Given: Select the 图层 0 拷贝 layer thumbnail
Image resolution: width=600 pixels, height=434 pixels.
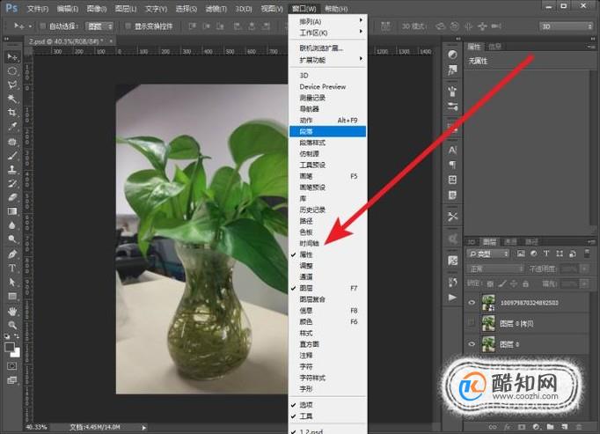Looking at the screenshot, I should (488, 323).
